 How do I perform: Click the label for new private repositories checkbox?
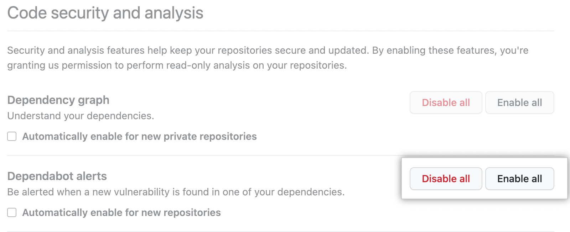click(139, 136)
